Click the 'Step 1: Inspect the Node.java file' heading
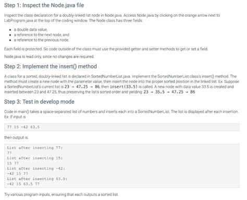247x200 pixels. (44, 5)
